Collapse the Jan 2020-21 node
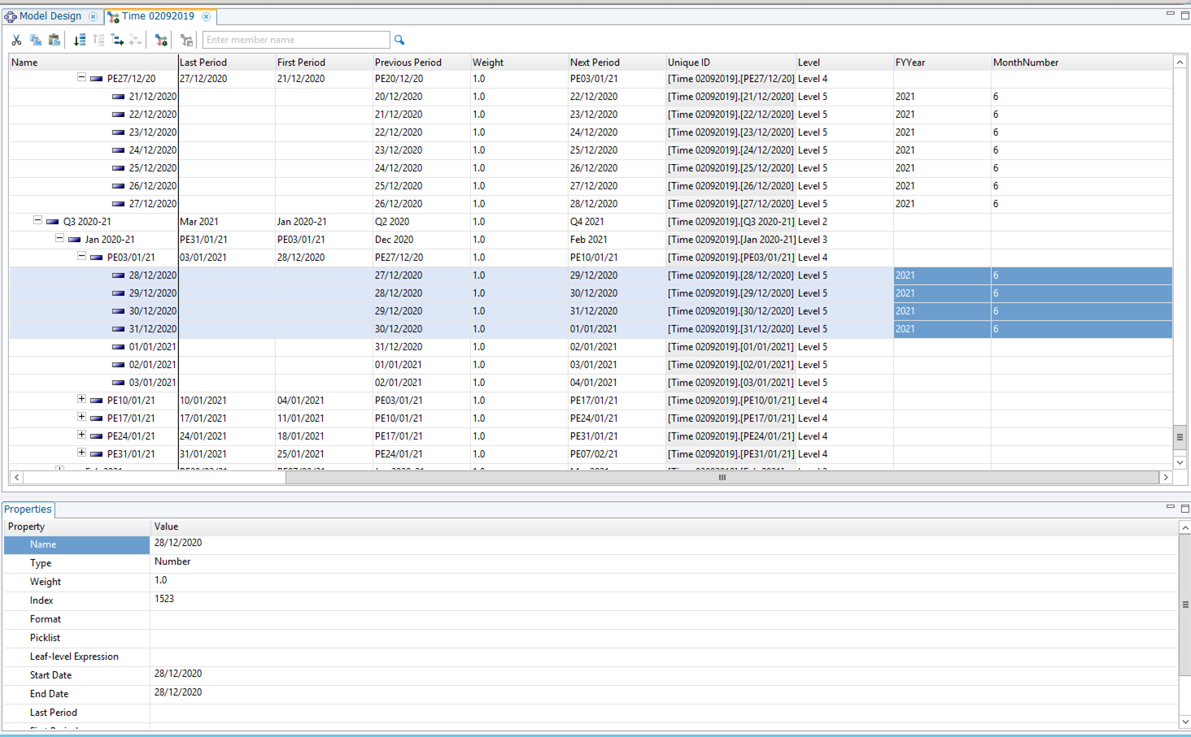Viewport: 1191px width, 737px height. tap(59, 238)
